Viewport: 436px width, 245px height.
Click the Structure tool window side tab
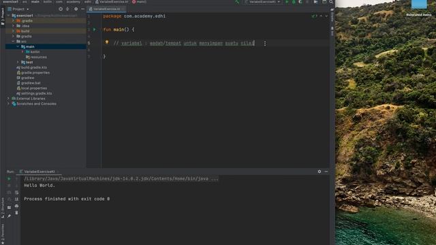(3, 208)
